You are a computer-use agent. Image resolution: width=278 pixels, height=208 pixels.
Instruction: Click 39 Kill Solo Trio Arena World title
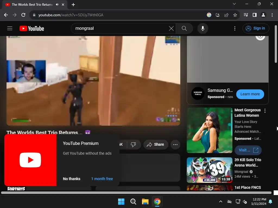[x=248, y=162]
